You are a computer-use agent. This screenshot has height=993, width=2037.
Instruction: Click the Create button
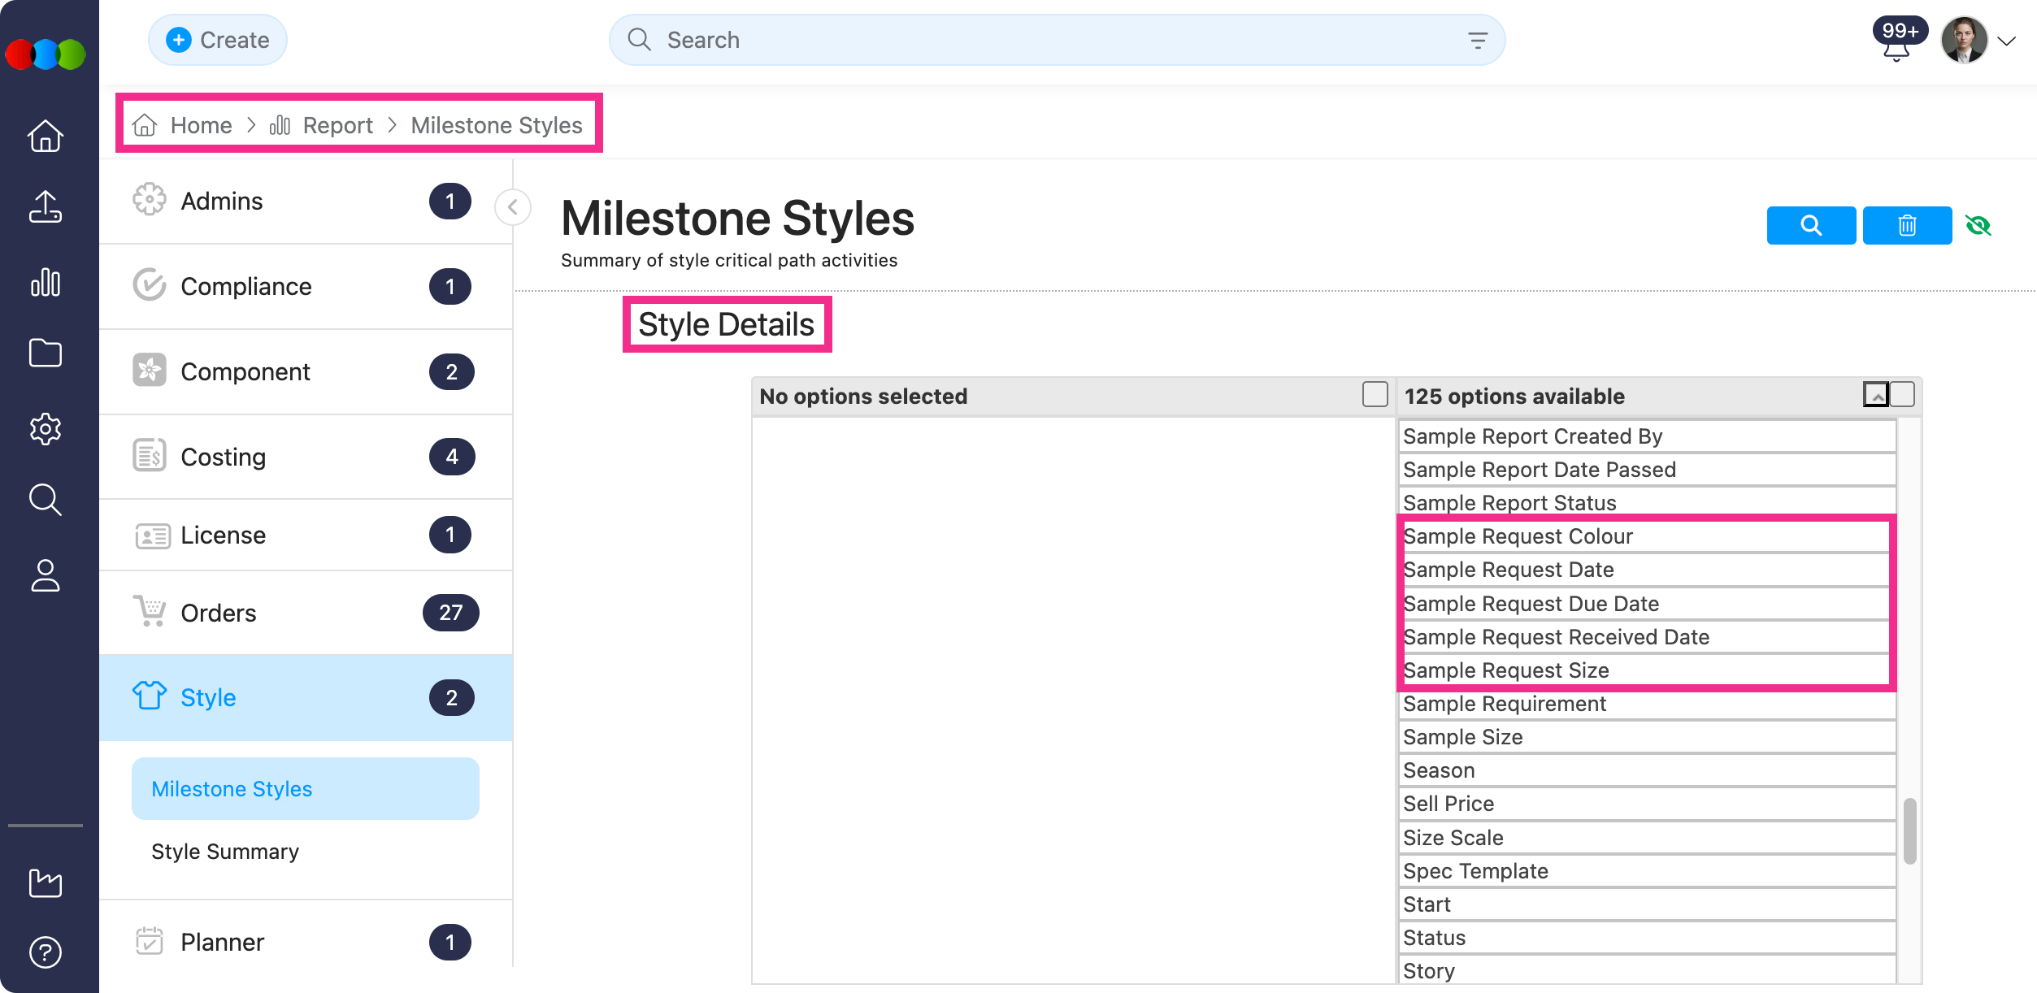pyautogui.click(x=218, y=40)
